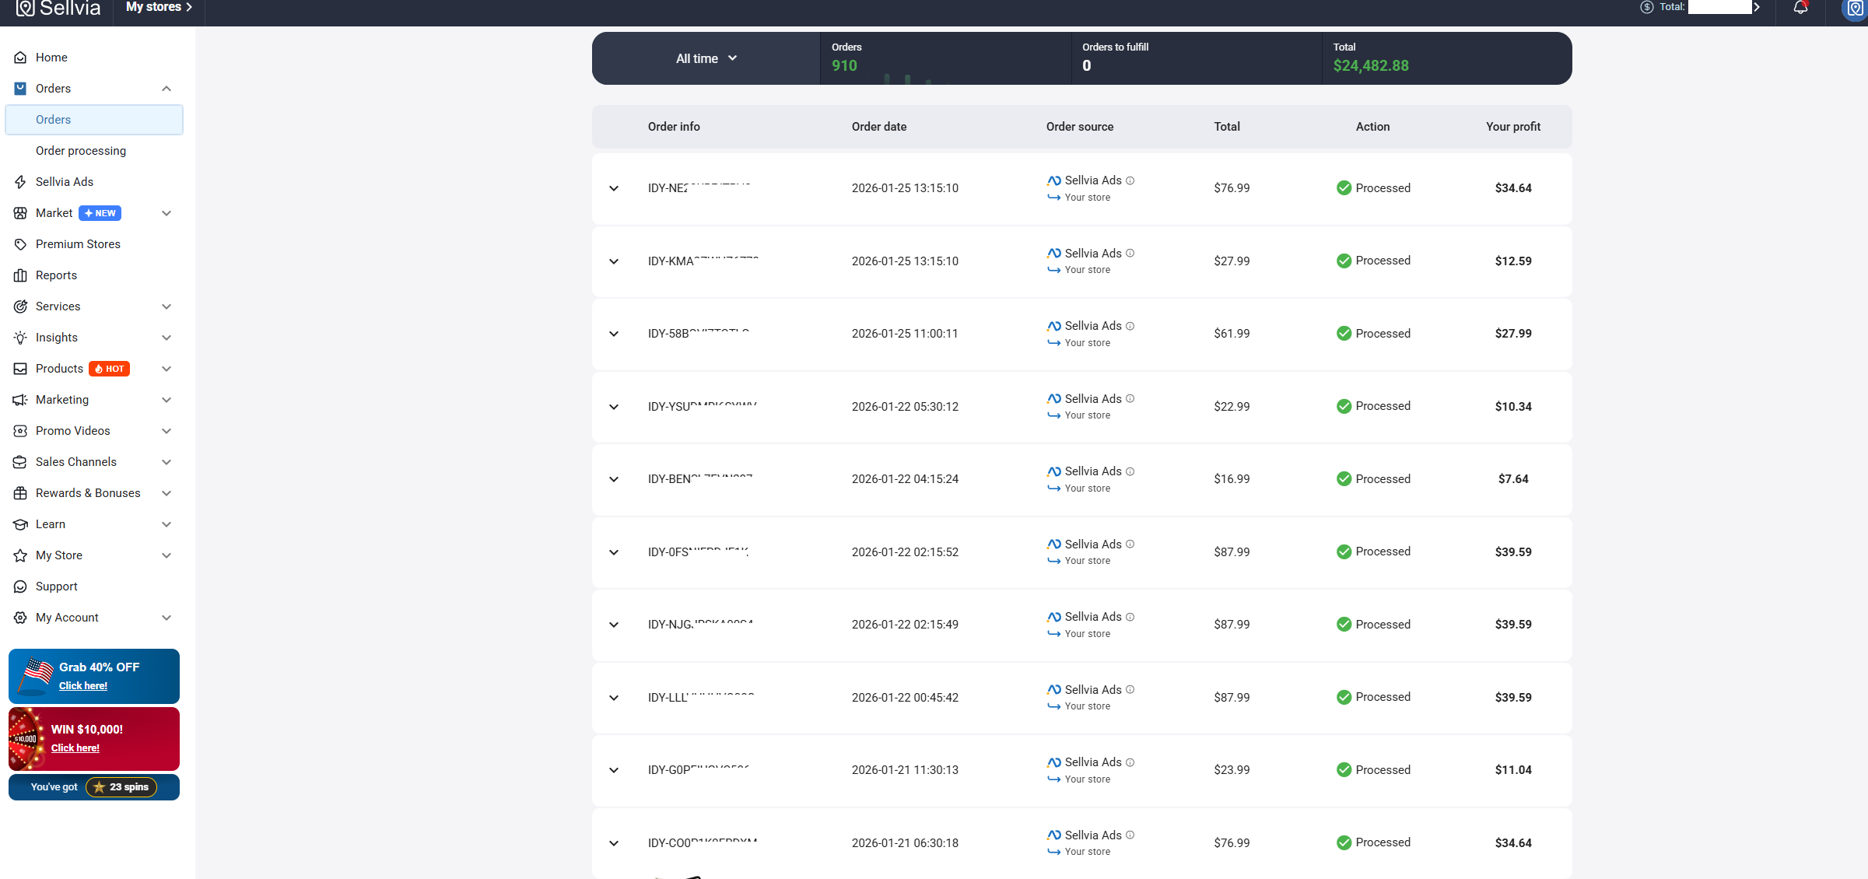Collapse the Orders sidebar section
The height and width of the screenshot is (879, 1868).
pyautogui.click(x=166, y=89)
